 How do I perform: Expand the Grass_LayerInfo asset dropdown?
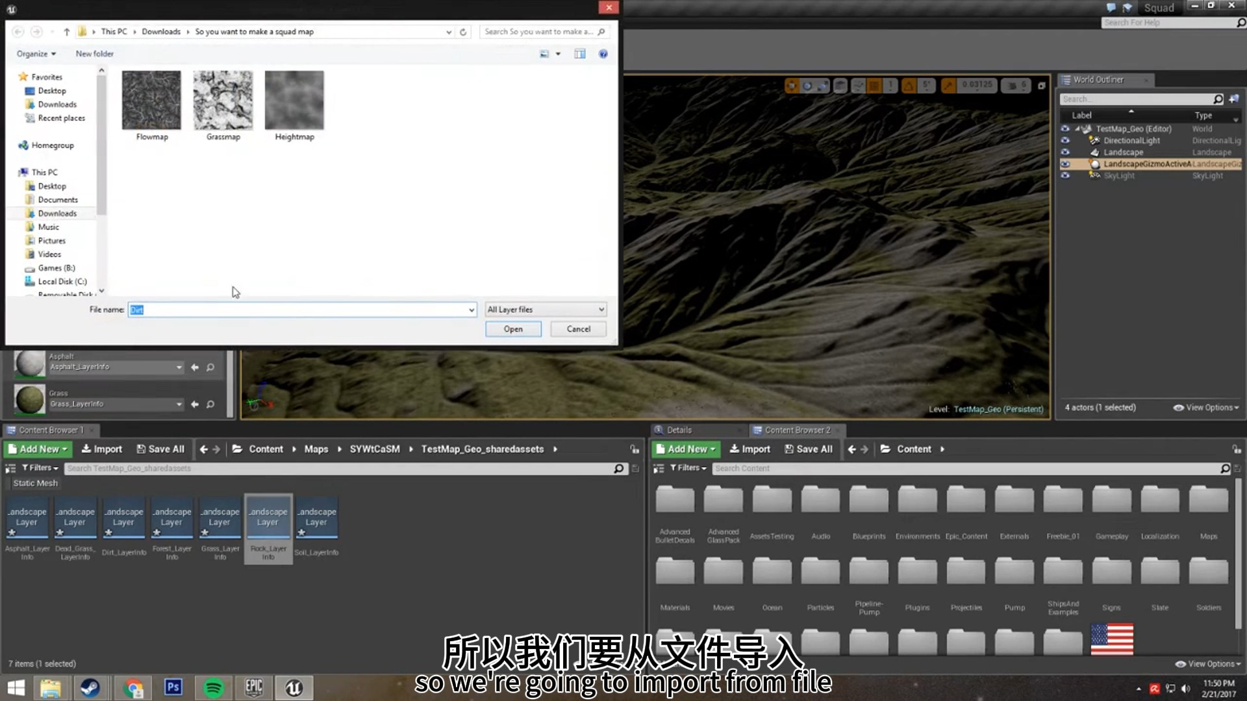(x=179, y=404)
